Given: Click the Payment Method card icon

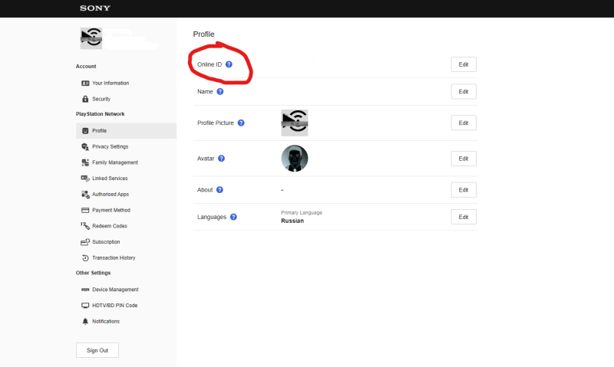Looking at the screenshot, I should (x=85, y=210).
